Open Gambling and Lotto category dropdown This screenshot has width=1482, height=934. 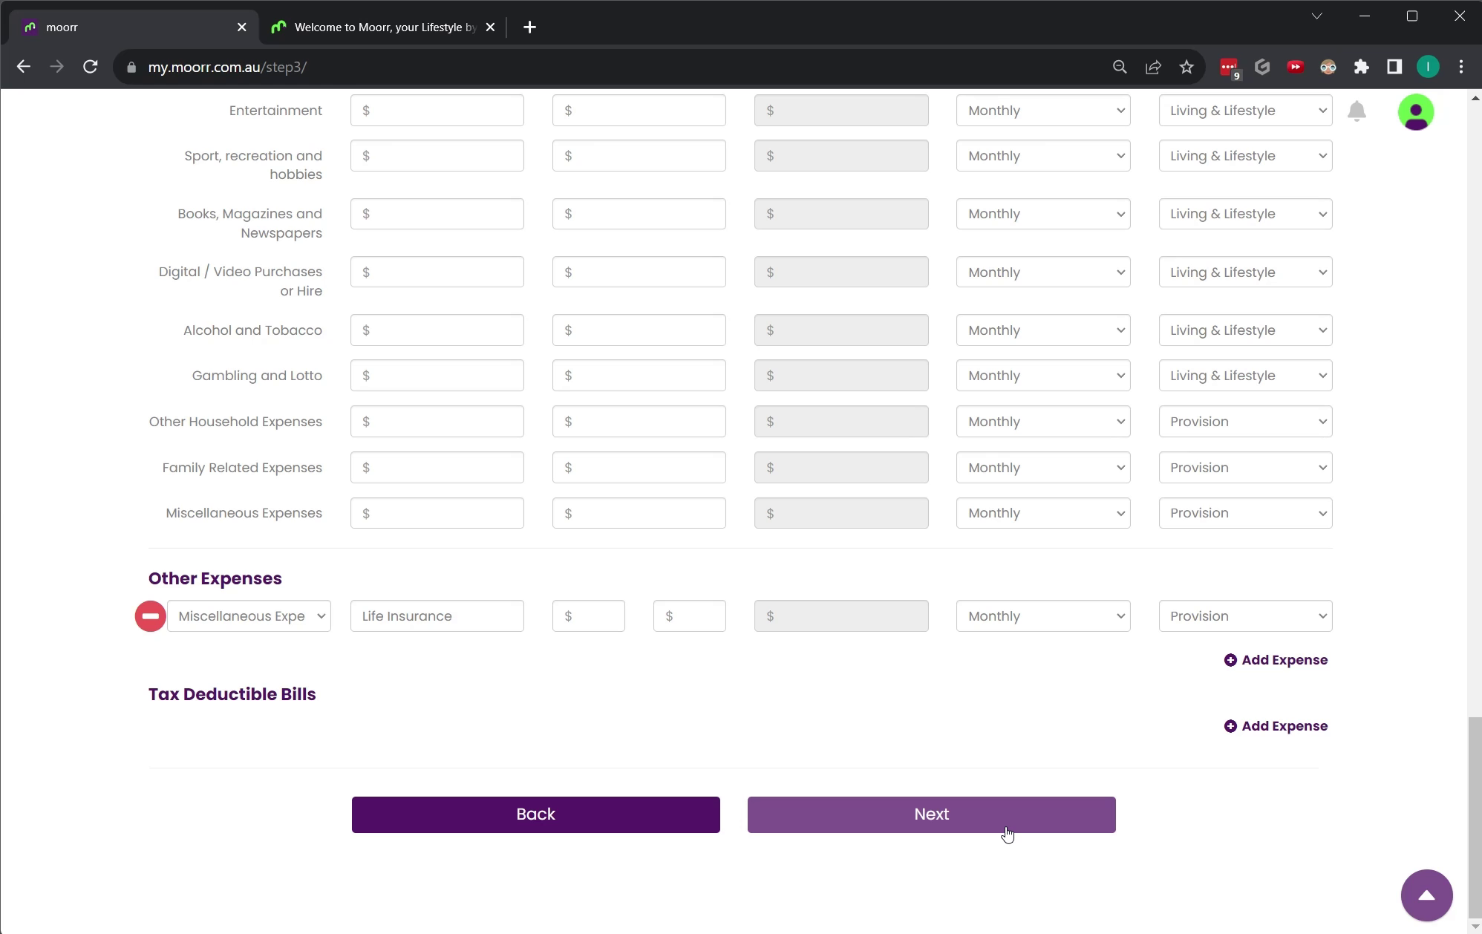[x=1245, y=376]
